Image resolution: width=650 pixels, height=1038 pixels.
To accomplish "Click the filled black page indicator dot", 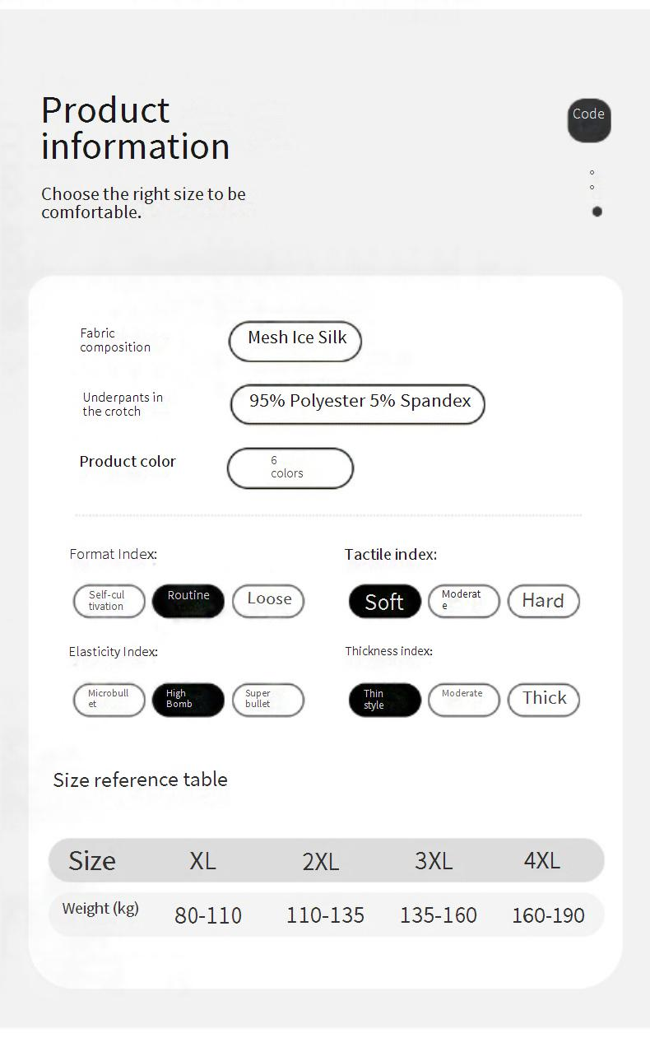I will 597,212.
